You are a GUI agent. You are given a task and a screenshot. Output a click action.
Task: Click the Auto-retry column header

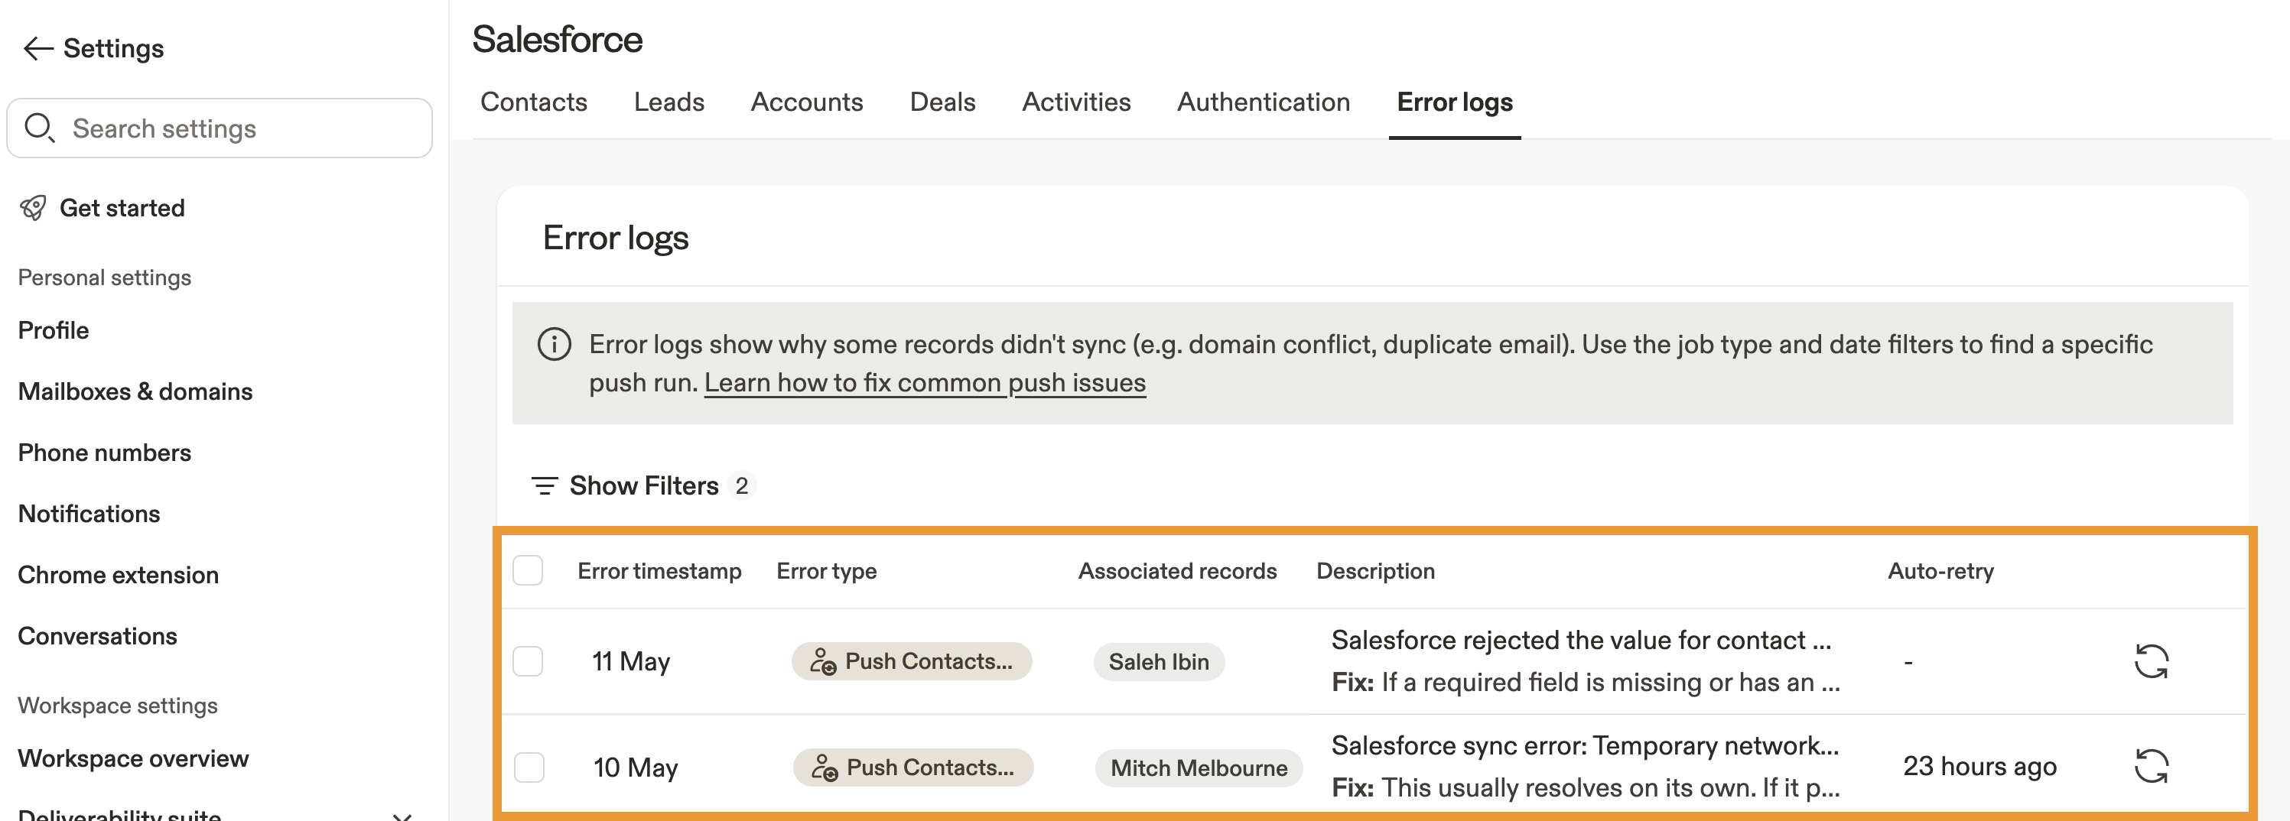tap(1940, 571)
